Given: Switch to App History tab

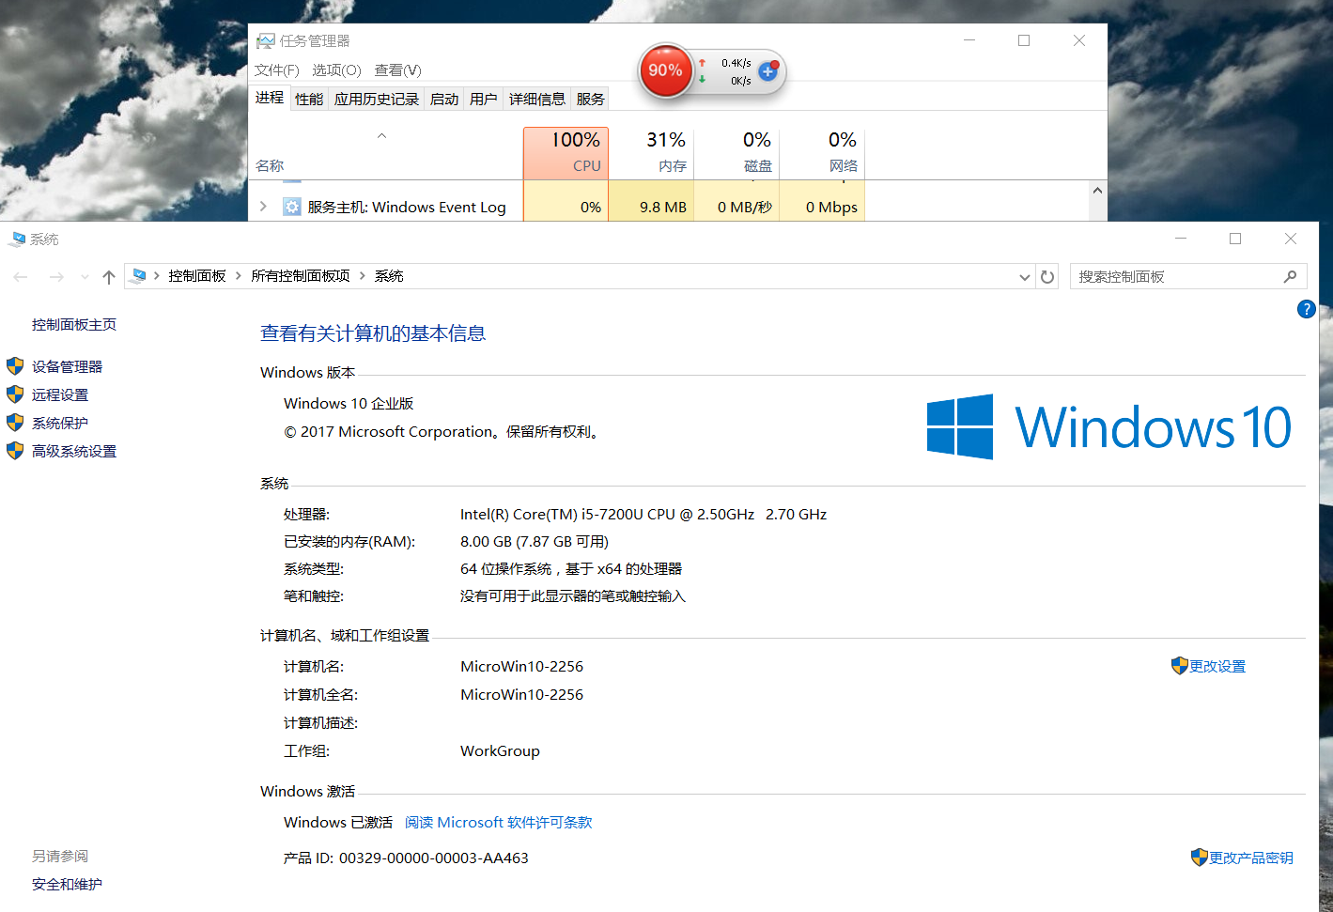Looking at the screenshot, I should coord(377,99).
